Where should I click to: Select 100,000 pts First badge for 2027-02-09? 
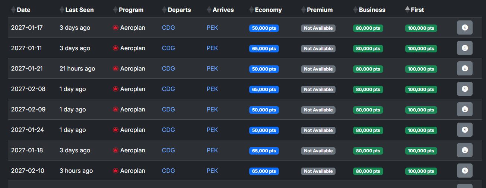tap(421, 110)
